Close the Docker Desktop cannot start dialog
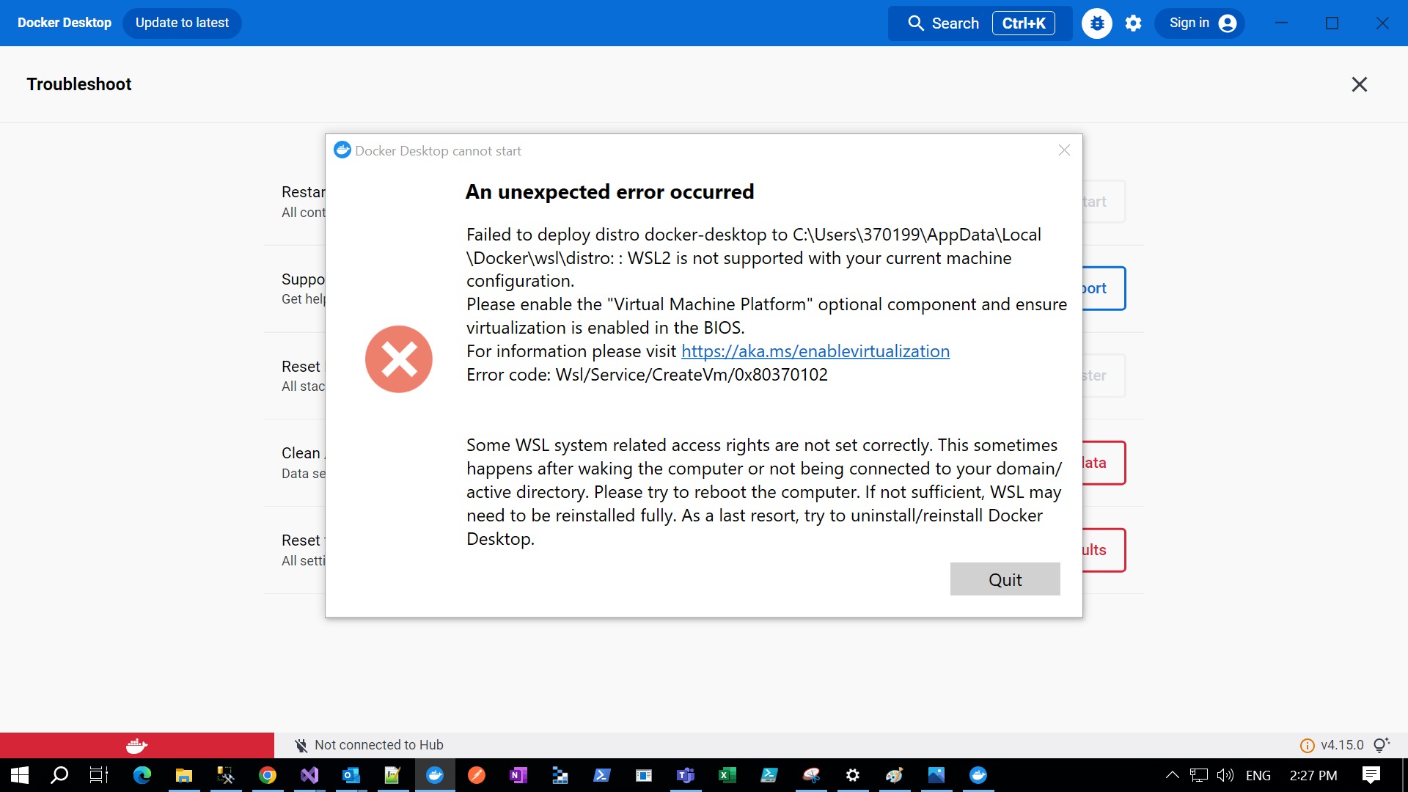Viewport: 1408px width, 792px height. 1064,150
